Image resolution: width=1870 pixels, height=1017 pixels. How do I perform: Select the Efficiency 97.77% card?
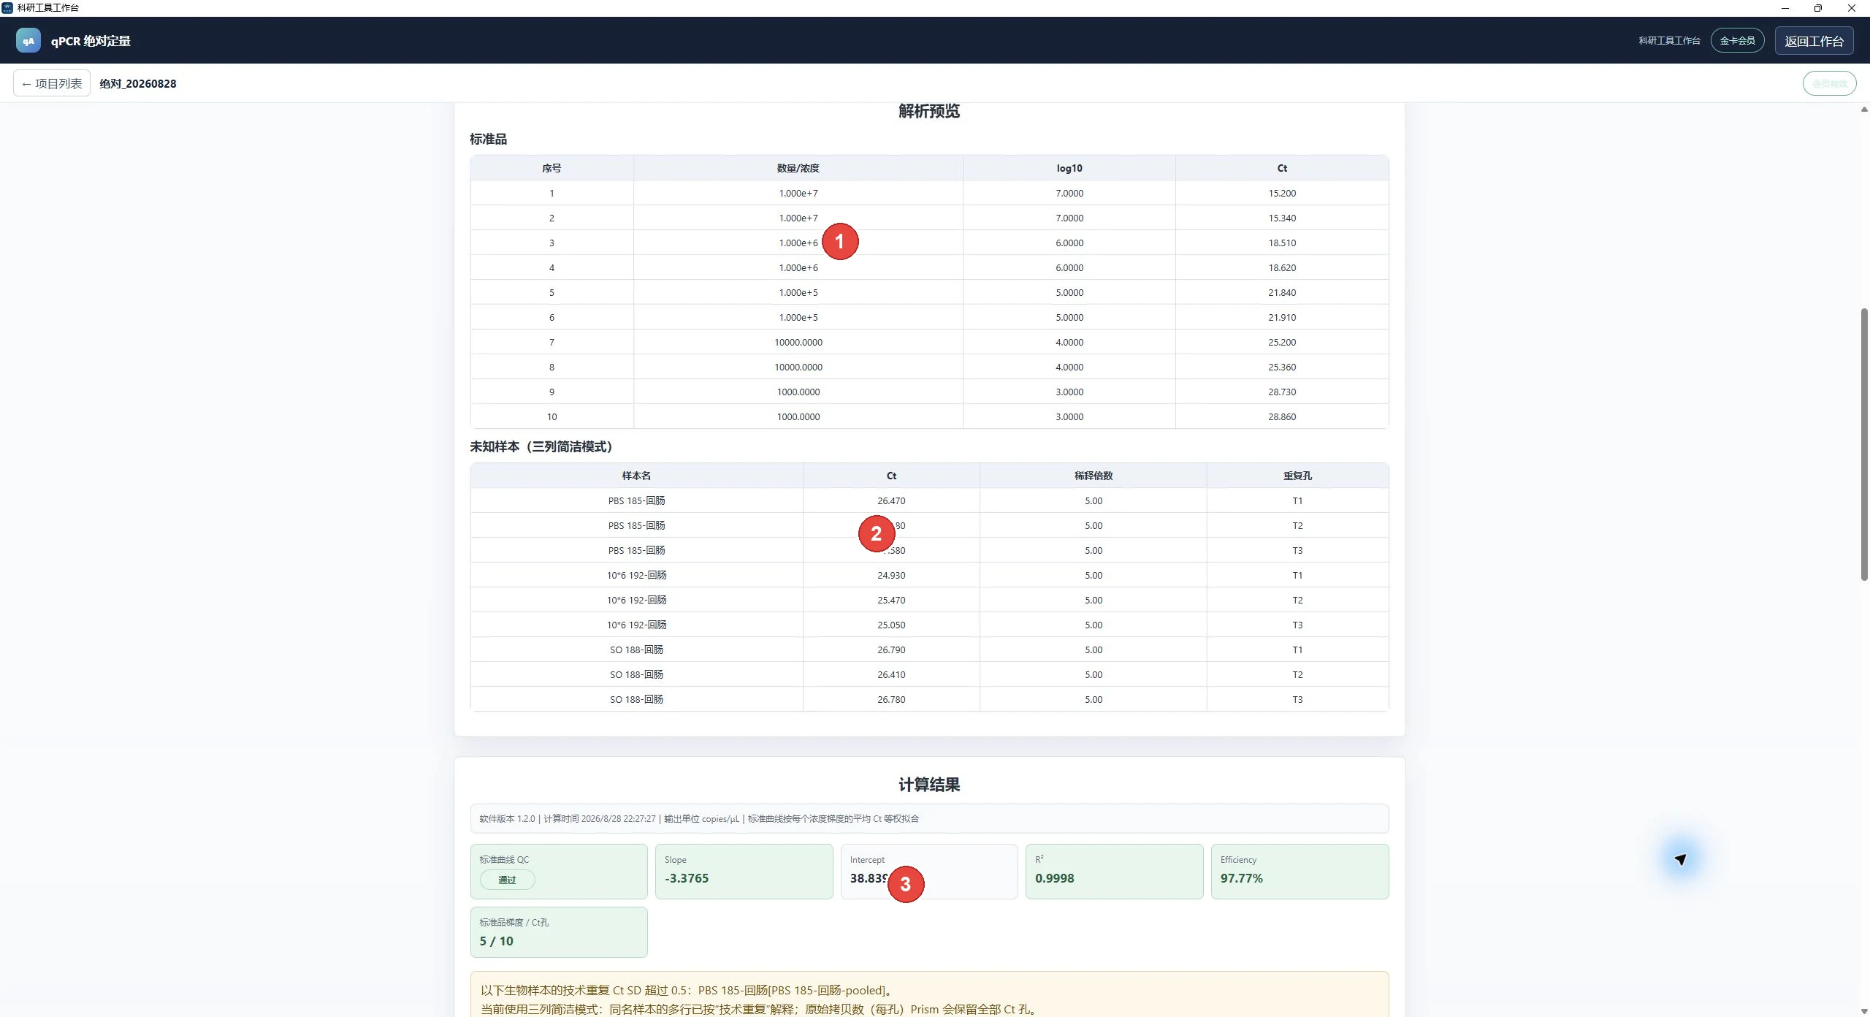1300,872
